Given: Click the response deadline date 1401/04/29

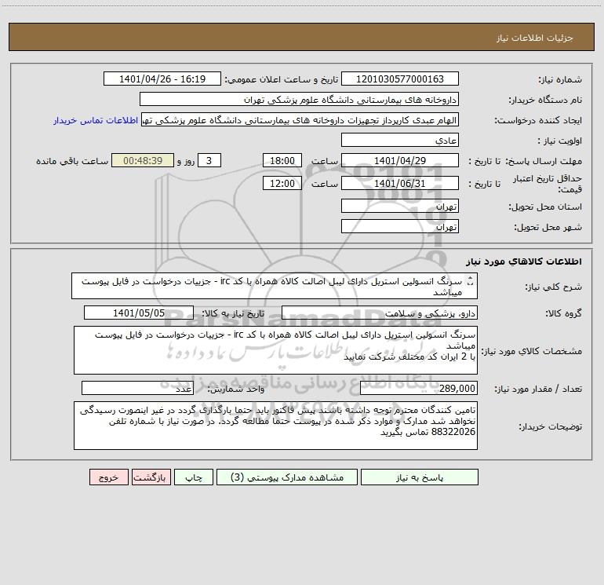Looking at the screenshot, I should pyautogui.click(x=400, y=160).
